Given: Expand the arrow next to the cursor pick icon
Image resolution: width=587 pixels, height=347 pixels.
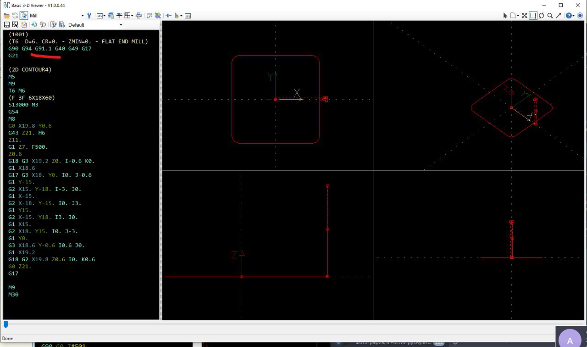Looking at the screenshot, I should [x=181, y=16].
